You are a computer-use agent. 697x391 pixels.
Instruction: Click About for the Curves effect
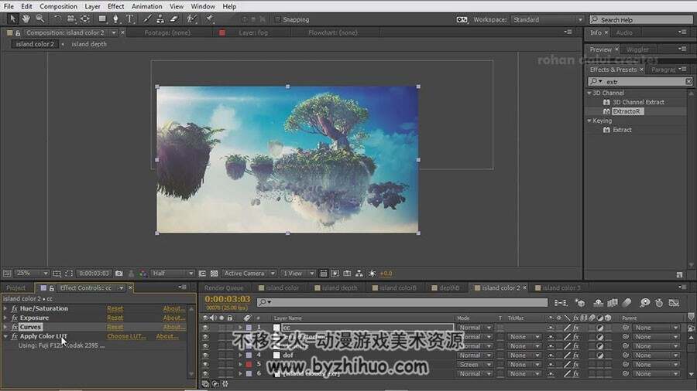(x=173, y=327)
